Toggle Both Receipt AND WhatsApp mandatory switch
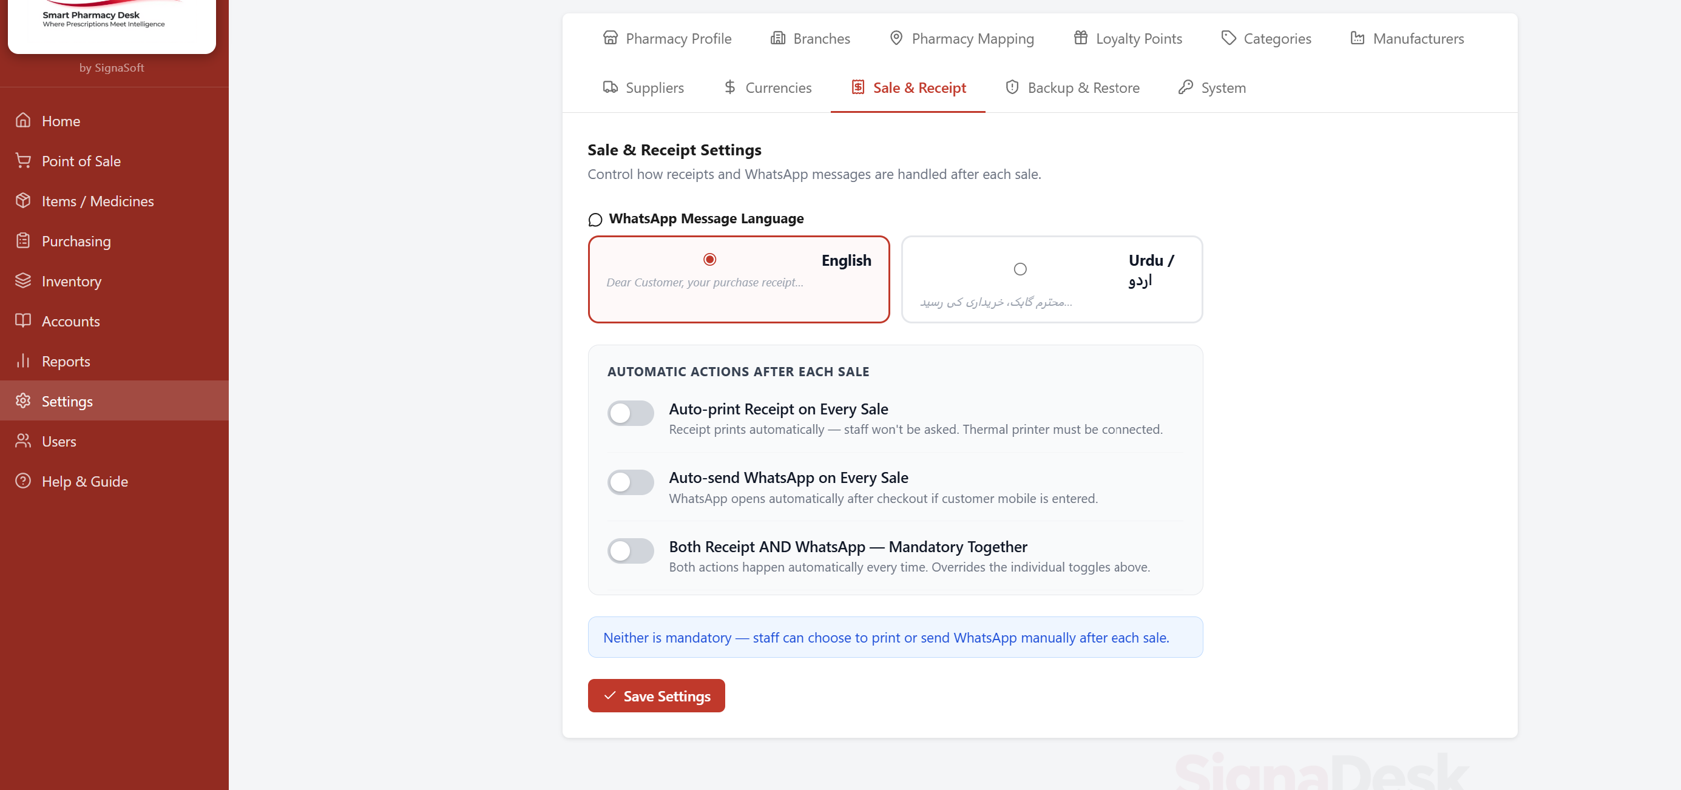Viewport: 1681px width, 790px height. point(631,551)
